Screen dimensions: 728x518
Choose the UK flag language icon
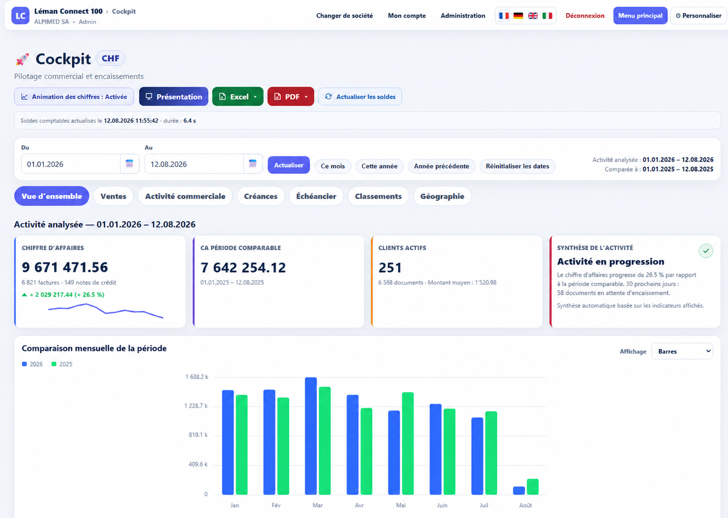click(x=533, y=16)
